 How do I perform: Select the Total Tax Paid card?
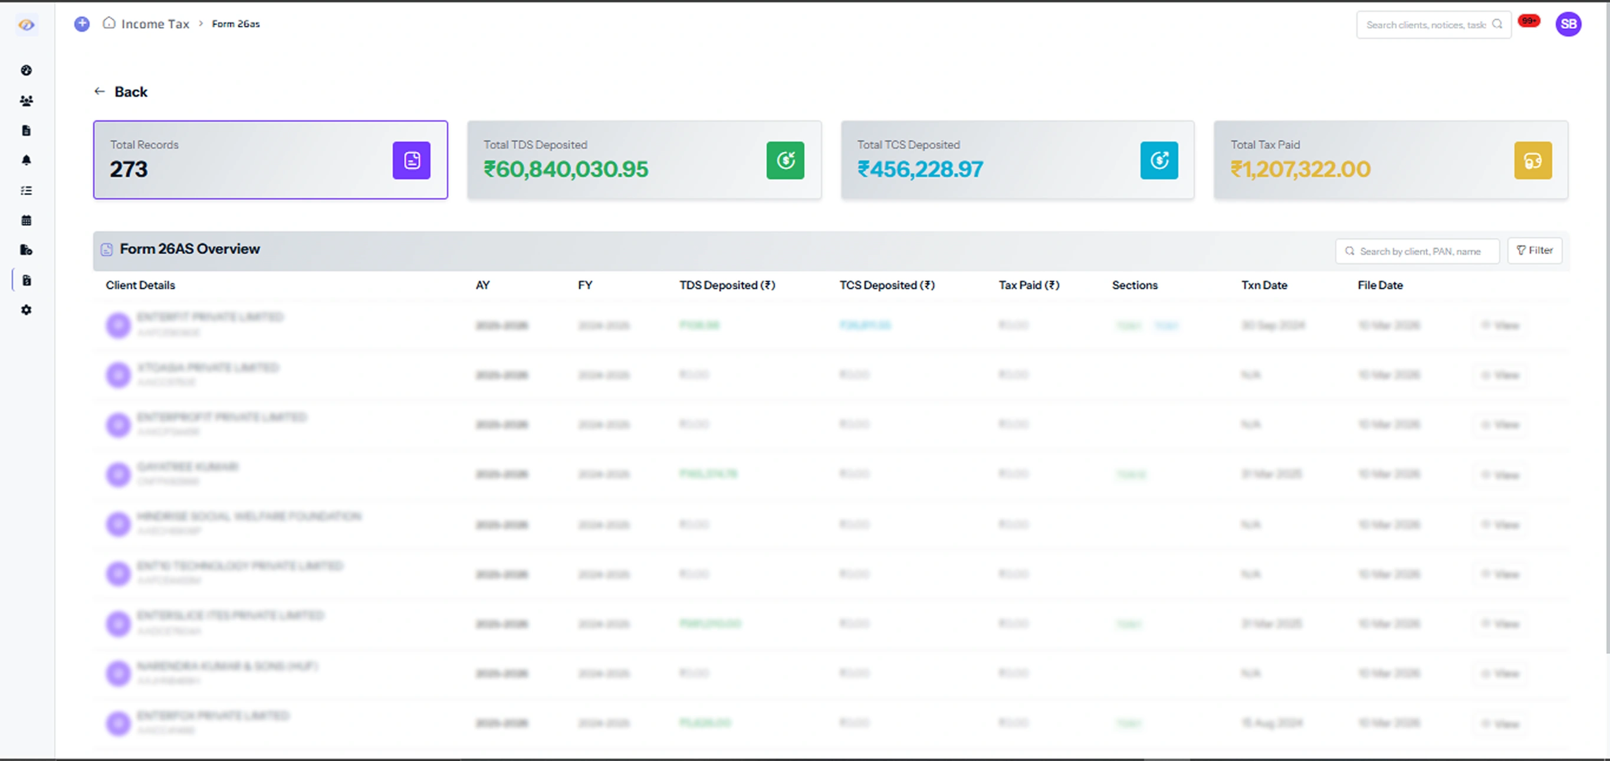pos(1390,160)
